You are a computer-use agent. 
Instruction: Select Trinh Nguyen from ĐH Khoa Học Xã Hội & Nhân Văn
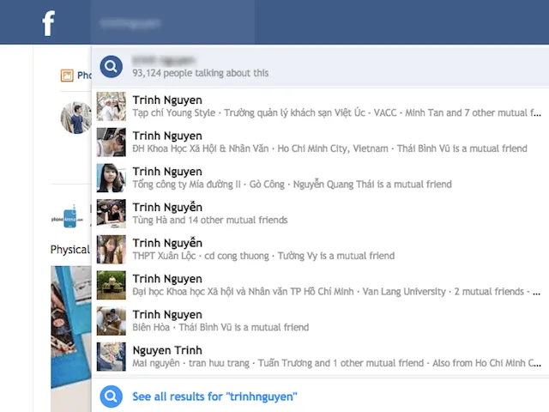pos(320,142)
